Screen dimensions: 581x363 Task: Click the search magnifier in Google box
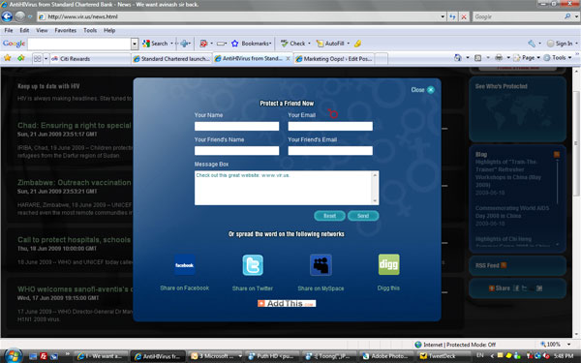point(567,16)
